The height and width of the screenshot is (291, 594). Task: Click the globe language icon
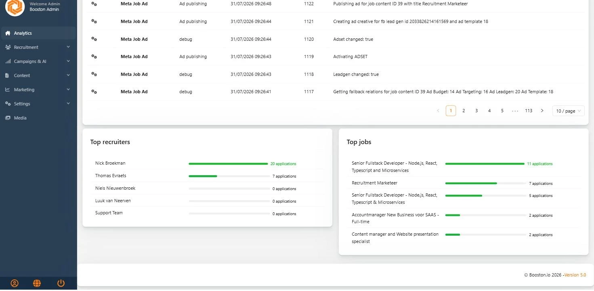tap(37, 283)
